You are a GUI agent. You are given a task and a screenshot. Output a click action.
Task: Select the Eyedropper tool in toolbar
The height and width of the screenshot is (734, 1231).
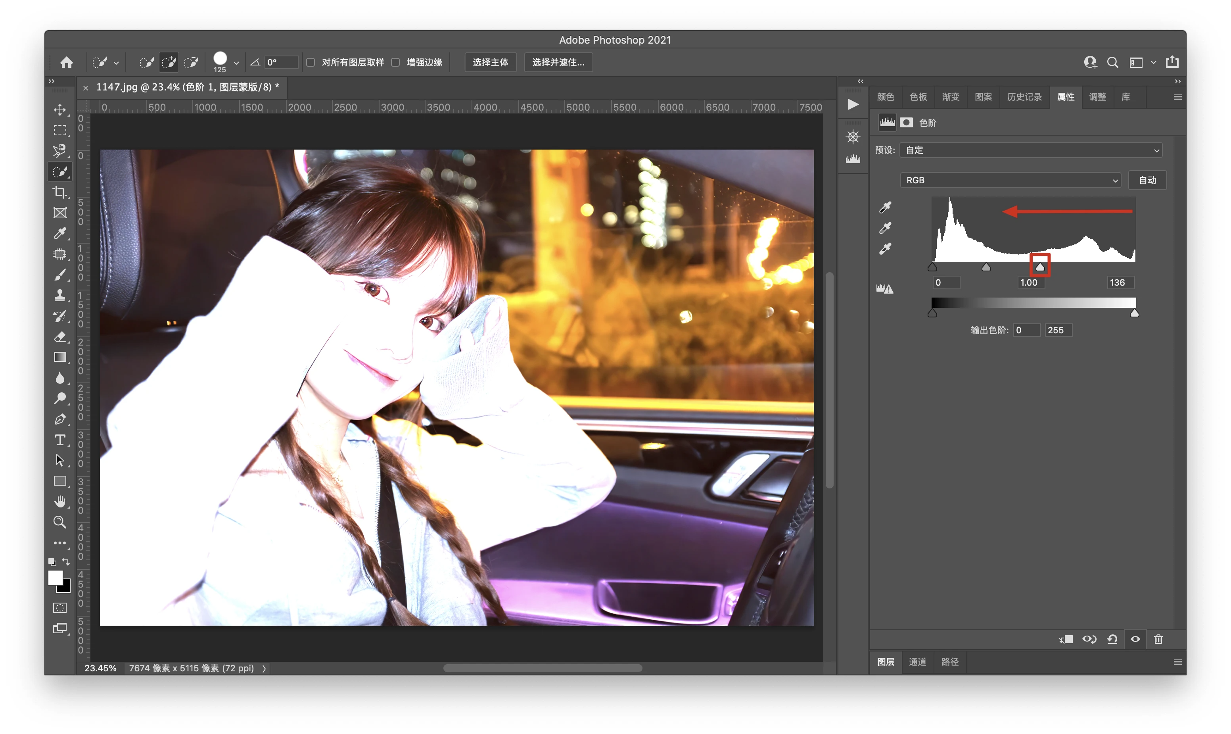(60, 233)
